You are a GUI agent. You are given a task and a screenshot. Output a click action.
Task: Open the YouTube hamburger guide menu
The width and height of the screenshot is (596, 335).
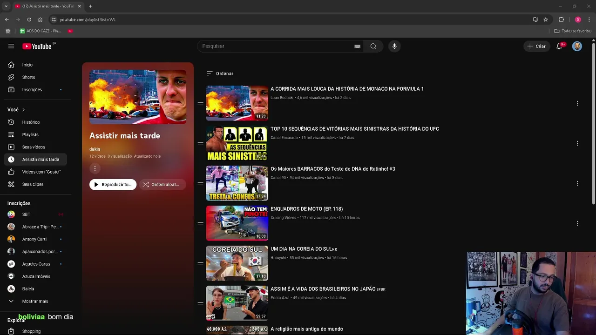11,46
